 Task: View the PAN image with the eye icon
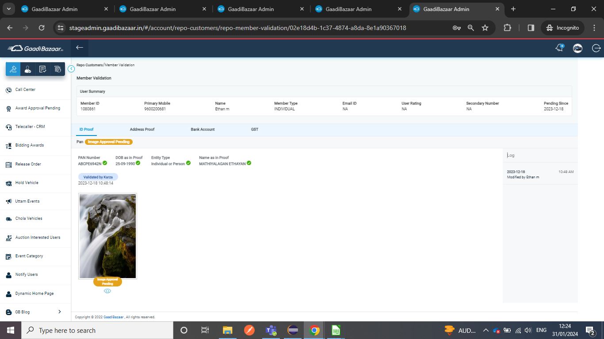point(107,291)
